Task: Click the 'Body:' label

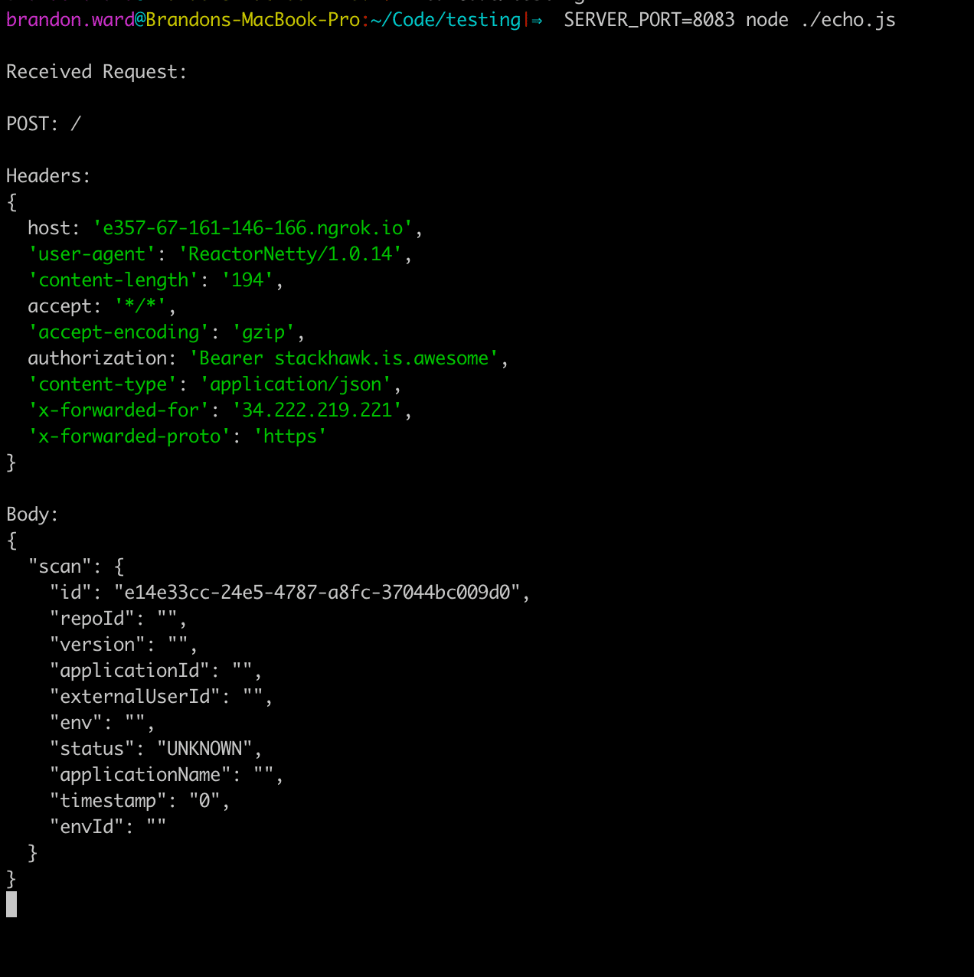Action: (32, 515)
